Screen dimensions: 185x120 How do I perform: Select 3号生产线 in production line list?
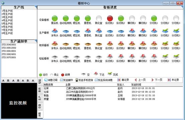click(x=7, y=17)
